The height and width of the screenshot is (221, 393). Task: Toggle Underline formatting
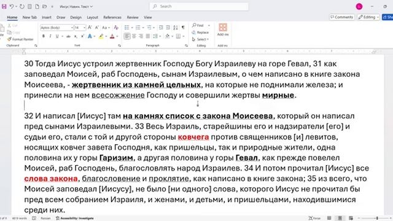57,36
